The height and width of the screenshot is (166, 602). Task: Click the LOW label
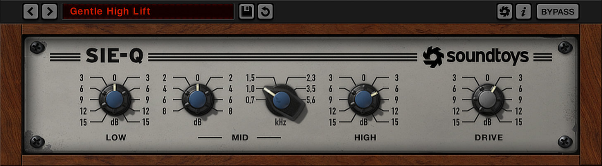point(116,138)
